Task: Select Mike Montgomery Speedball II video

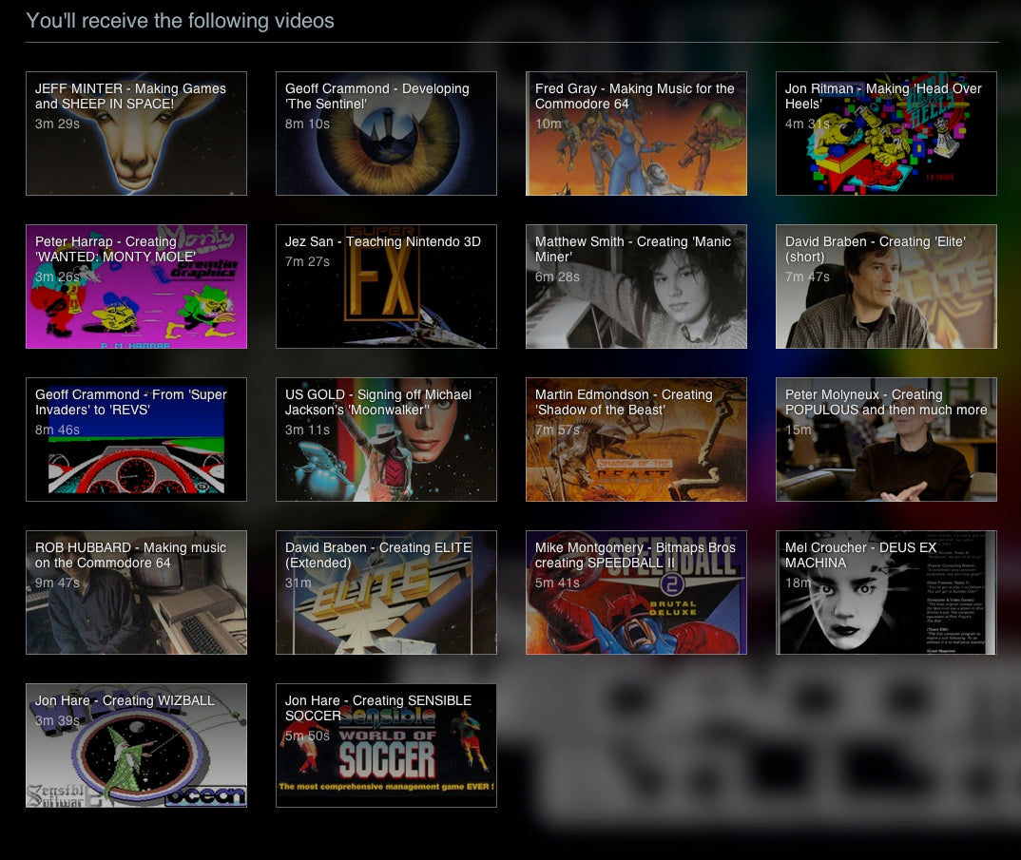Action: [x=636, y=593]
